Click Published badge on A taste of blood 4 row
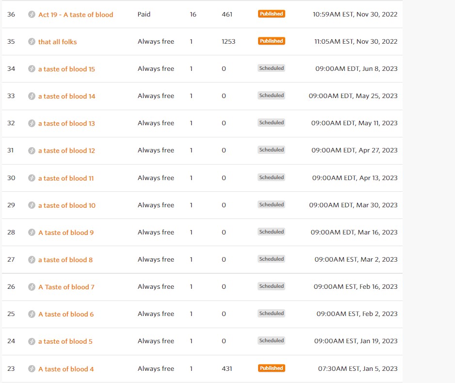Image resolution: width=455 pixels, height=383 pixels. pos(271,368)
